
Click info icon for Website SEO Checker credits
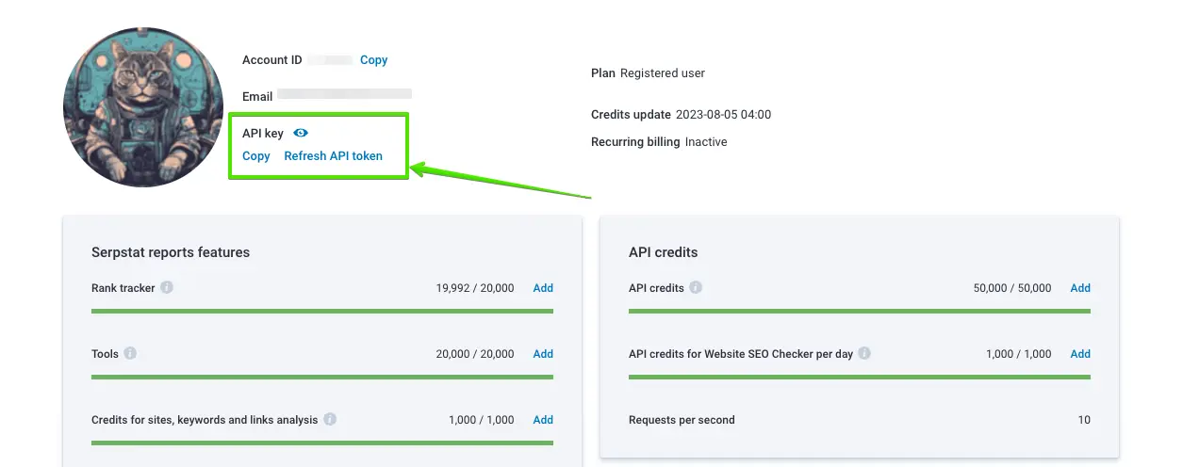[864, 353]
